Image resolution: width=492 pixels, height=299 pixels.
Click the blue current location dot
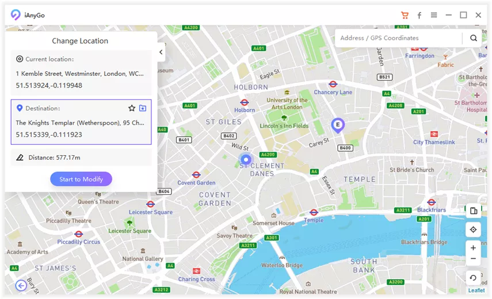[246, 159]
